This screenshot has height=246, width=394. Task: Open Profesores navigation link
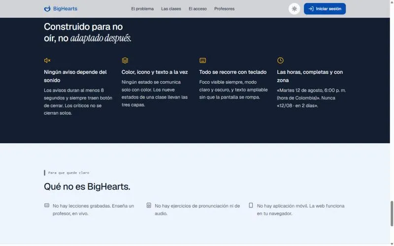[225, 9]
